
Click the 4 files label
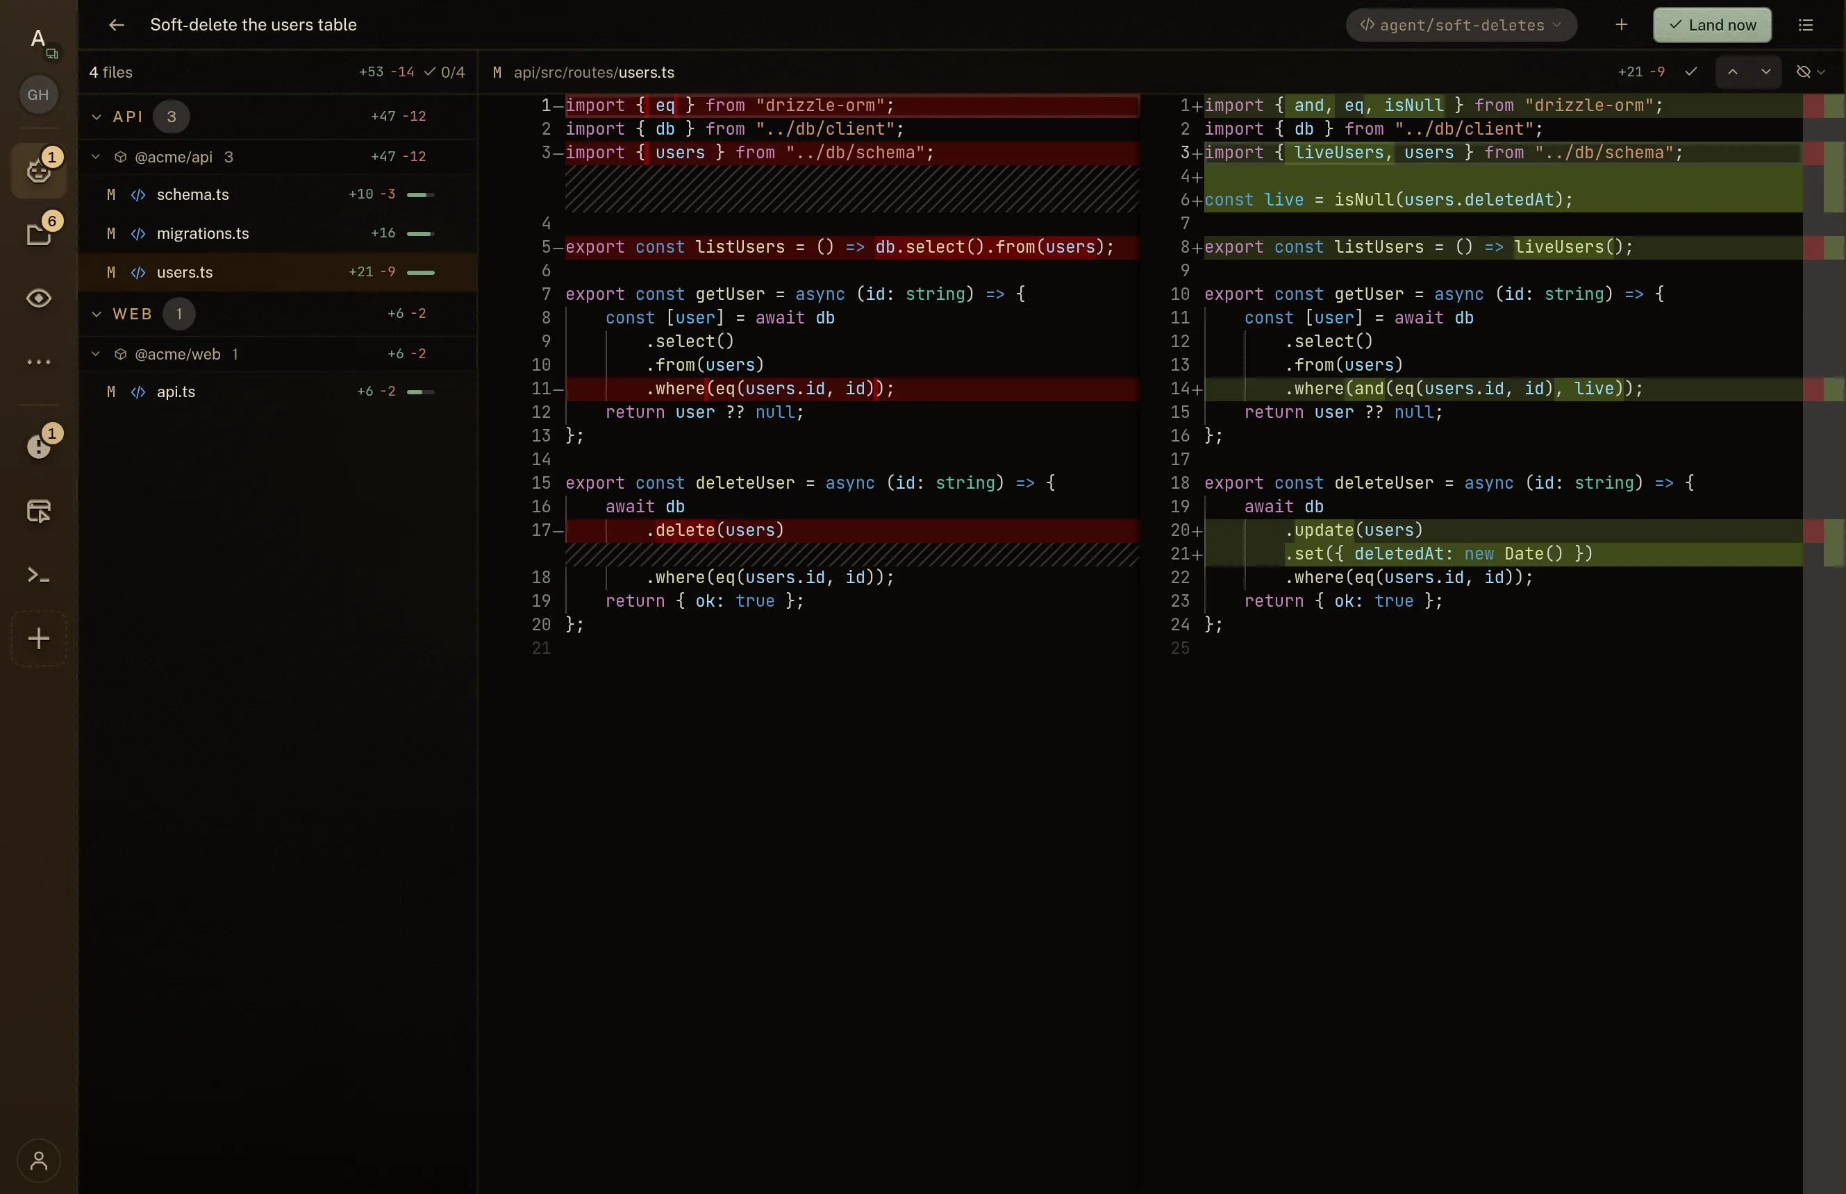(111, 72)
